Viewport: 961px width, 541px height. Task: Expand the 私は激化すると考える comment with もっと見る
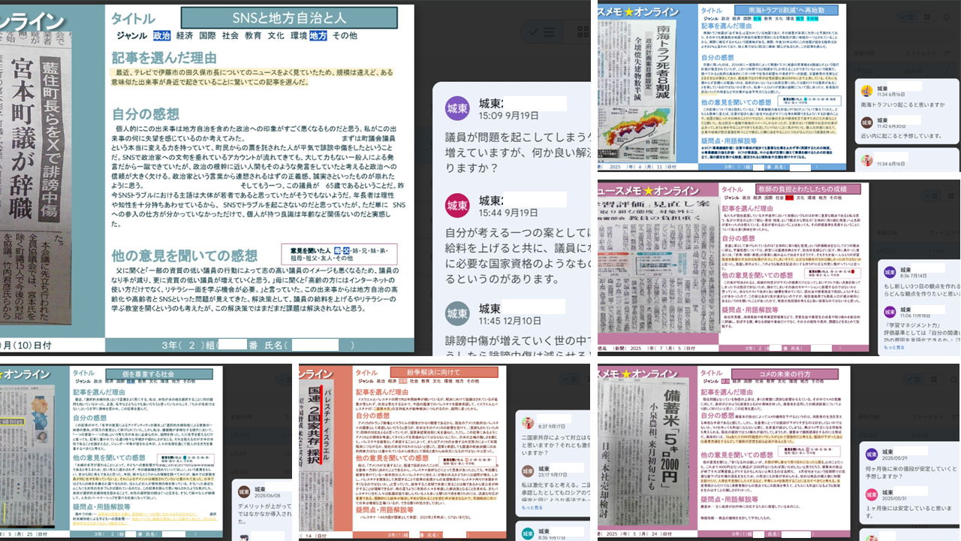pyautogui.click(x=532, y=507)
